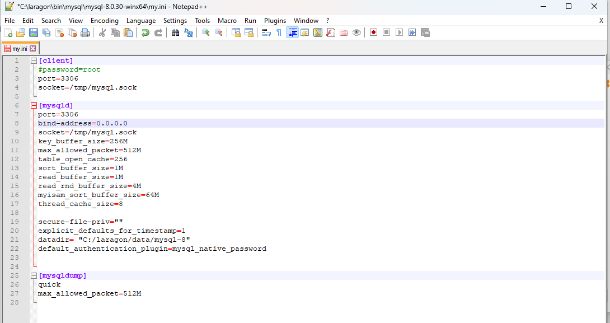Screen dimensions: 610x323
Task: Open the Macro menu
Action: point(227,21)
